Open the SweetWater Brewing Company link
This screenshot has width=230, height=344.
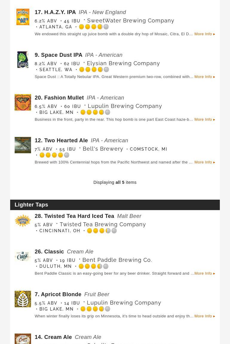(131, 21)
